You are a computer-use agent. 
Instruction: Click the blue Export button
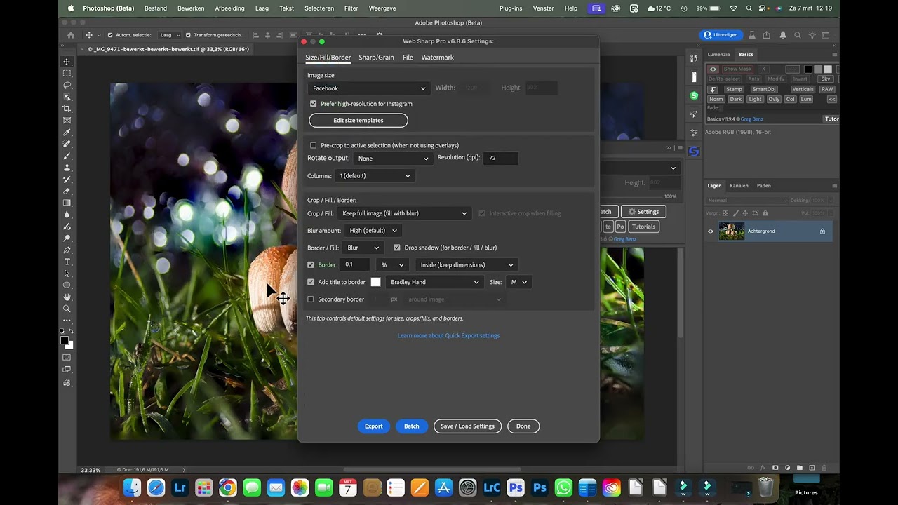tap(373, 426)
